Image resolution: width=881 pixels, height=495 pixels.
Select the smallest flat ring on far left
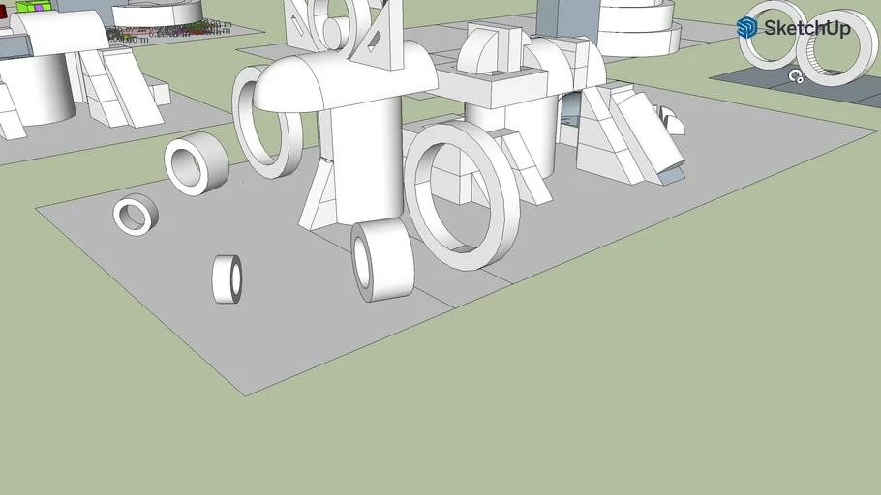coord(134,215)
